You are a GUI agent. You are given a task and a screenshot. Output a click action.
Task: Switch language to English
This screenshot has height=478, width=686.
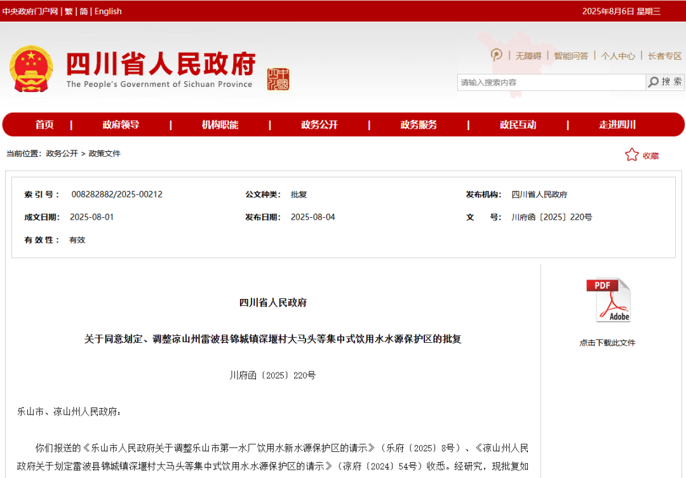pyautogui.click(x=108, y=11)
